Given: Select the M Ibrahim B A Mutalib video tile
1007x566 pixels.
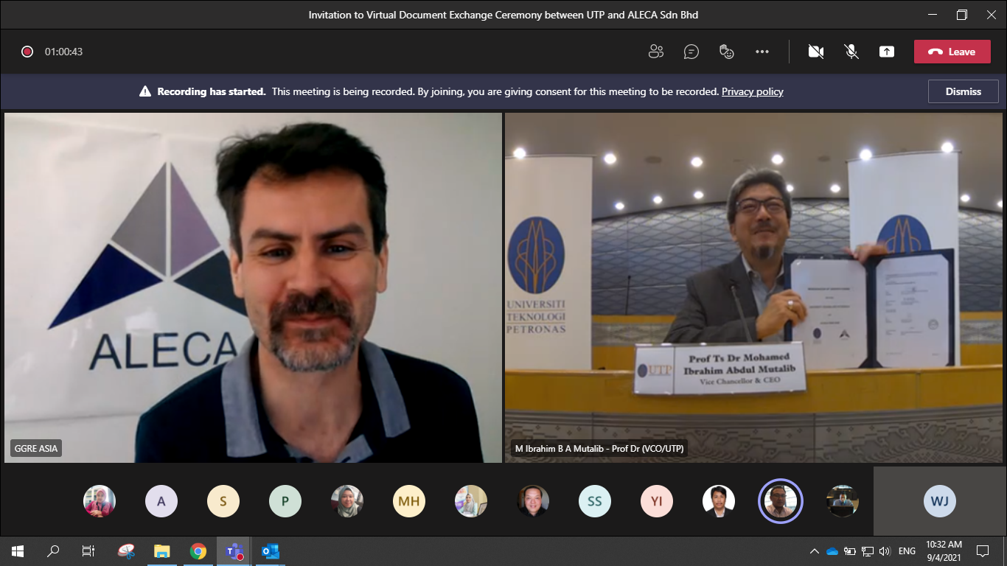Looking at the screenshot, I should click(x=753, y=287).
